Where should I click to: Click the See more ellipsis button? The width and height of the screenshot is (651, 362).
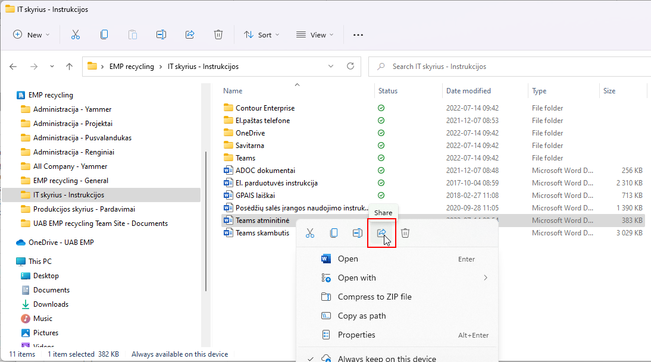click(358, 35)
